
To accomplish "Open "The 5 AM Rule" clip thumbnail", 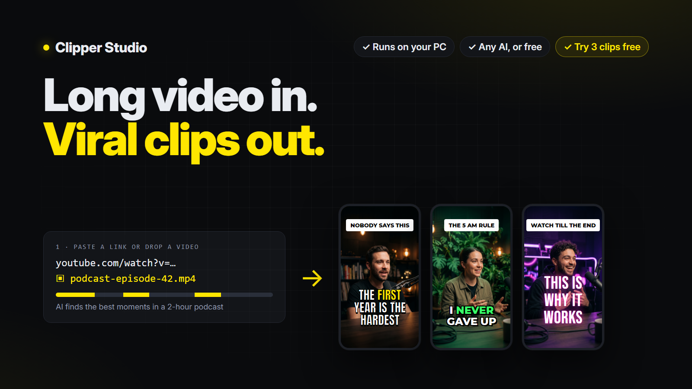I will [x=471, y=277].
